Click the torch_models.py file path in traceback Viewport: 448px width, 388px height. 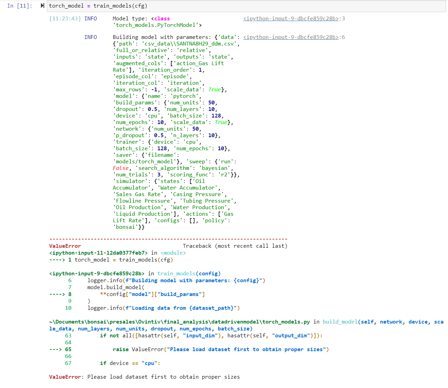coord(179,322)
